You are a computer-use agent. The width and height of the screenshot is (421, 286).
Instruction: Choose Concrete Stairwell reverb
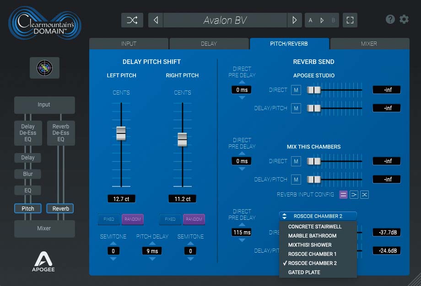tap(318, 227)
